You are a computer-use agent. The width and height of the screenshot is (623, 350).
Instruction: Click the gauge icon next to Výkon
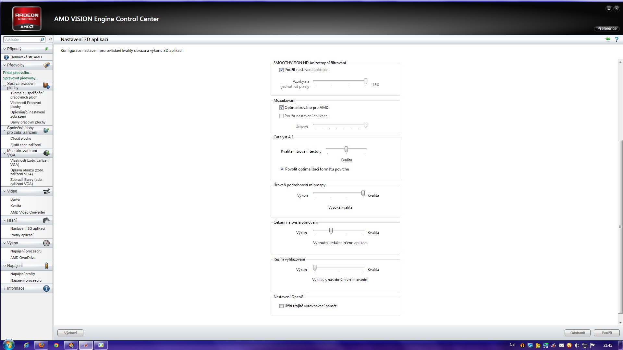click(x=46, y=243)
